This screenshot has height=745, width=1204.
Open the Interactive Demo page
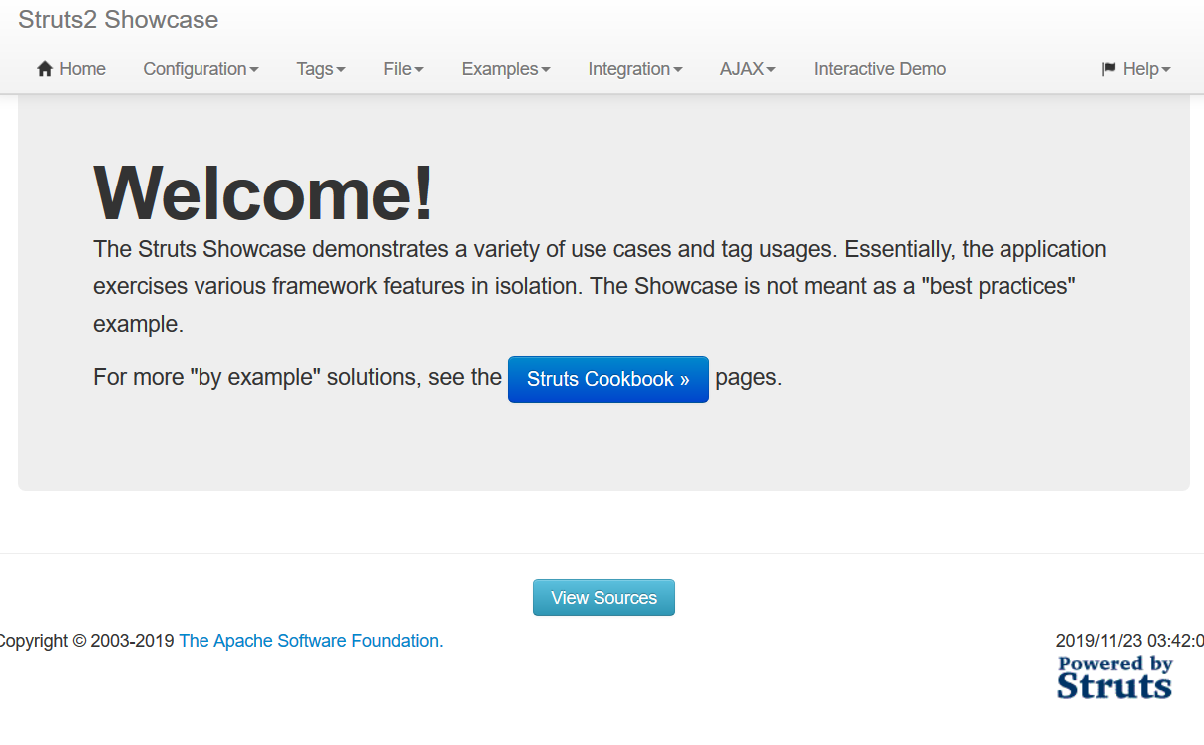click(x=880, y=69)
